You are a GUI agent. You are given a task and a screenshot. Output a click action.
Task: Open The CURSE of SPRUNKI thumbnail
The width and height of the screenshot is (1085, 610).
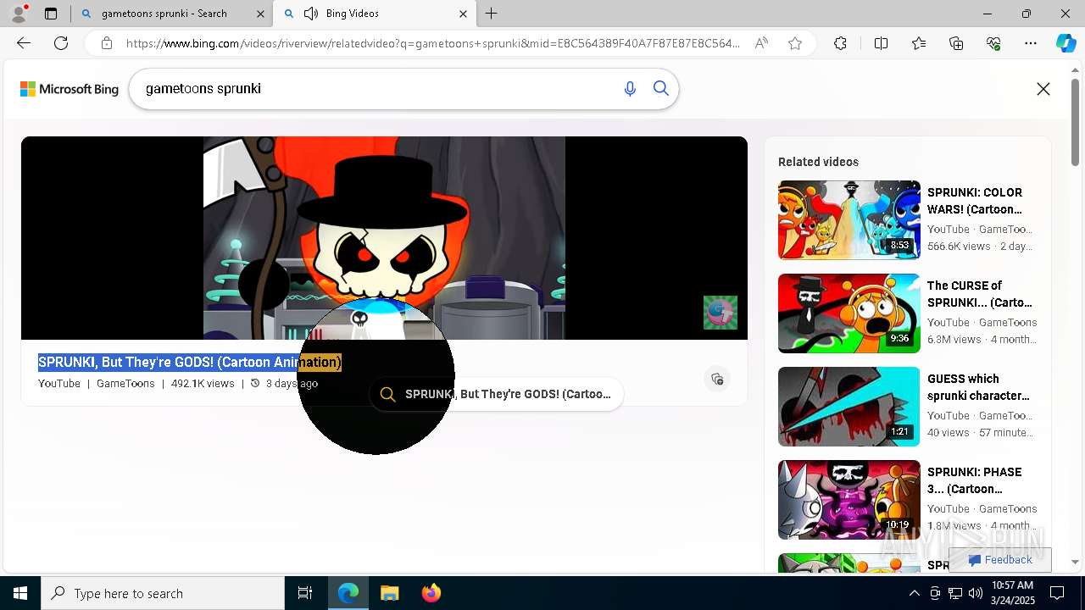(849, 313)
